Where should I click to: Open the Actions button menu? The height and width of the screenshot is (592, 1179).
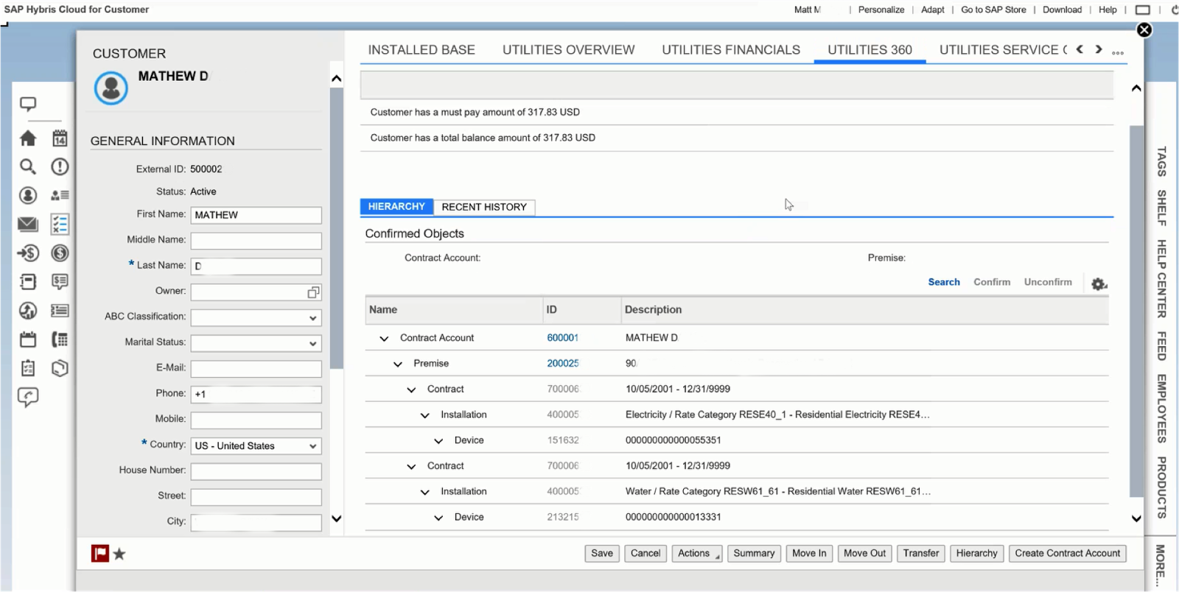697,554
